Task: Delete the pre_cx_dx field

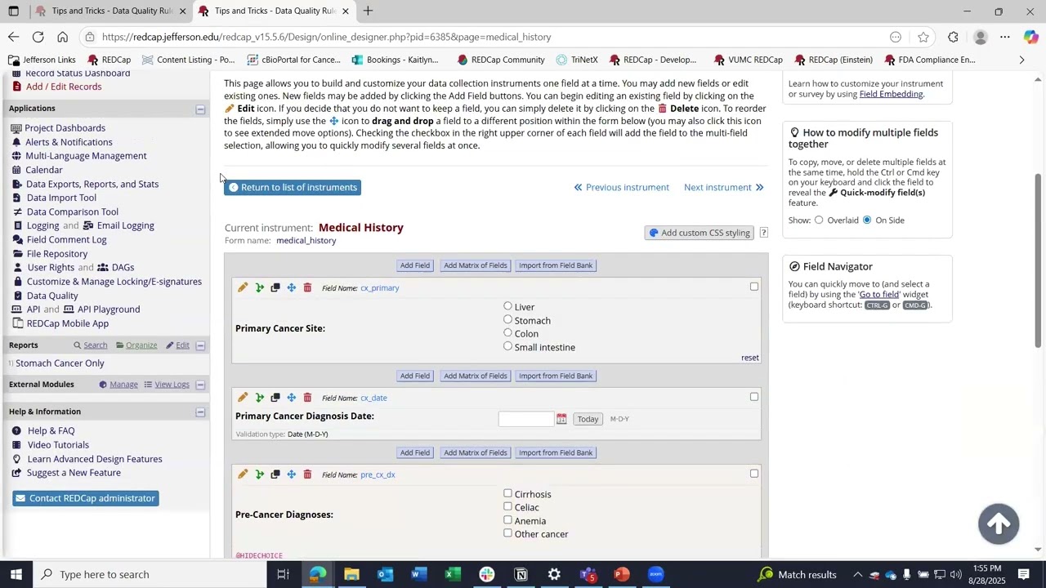Action: tap(307, 474)
